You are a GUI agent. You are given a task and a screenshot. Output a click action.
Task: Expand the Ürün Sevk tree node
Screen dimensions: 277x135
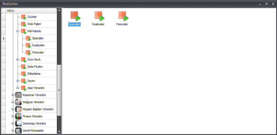[x=17, y=59]
